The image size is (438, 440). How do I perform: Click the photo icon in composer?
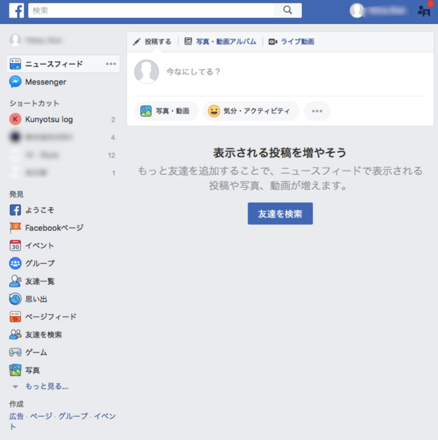click(146, 111)
